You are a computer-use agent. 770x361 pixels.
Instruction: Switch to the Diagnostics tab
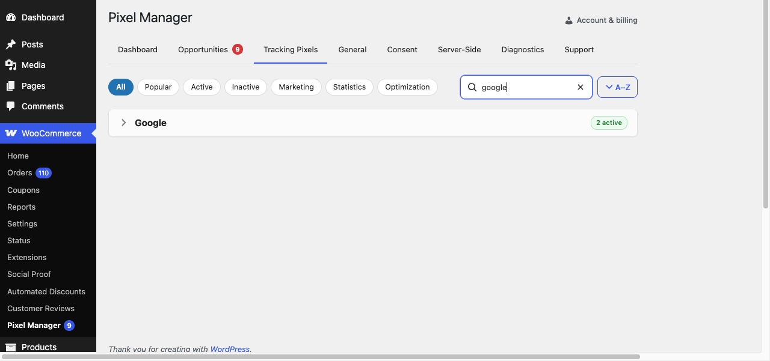523,50
